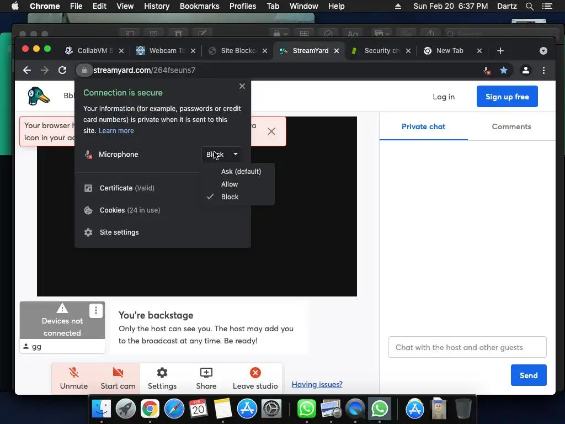Viewport: 565px width, 424px height.
Task: Unmute the microphone in the studio toolbar
Action: pyautogui.click(x=74, y=378)
